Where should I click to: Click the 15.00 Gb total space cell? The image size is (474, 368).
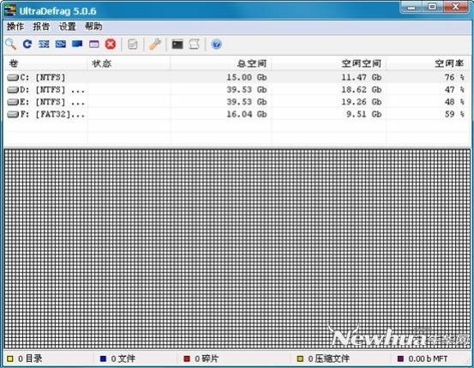pyautogui.click(x=247, y=77)
